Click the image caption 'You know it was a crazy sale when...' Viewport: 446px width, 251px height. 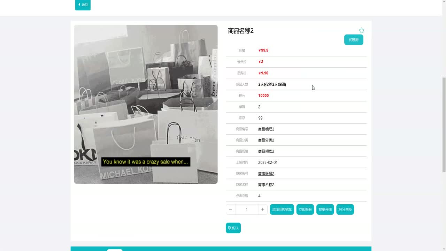(x=146, y=162)
